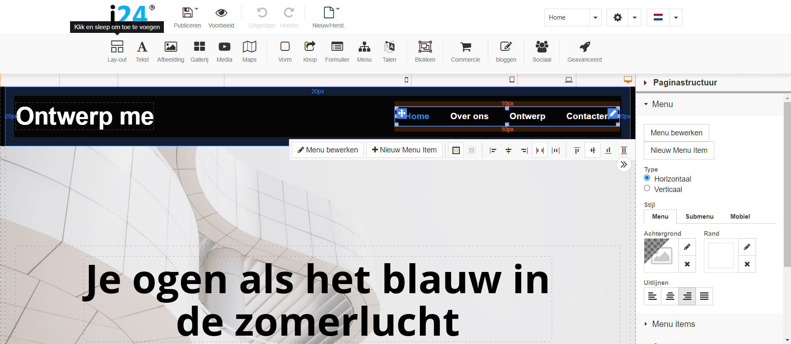This screenshot has width=791, height=344.
Task: Expand the Paginastructuur section
Action: tap(685, 82)
